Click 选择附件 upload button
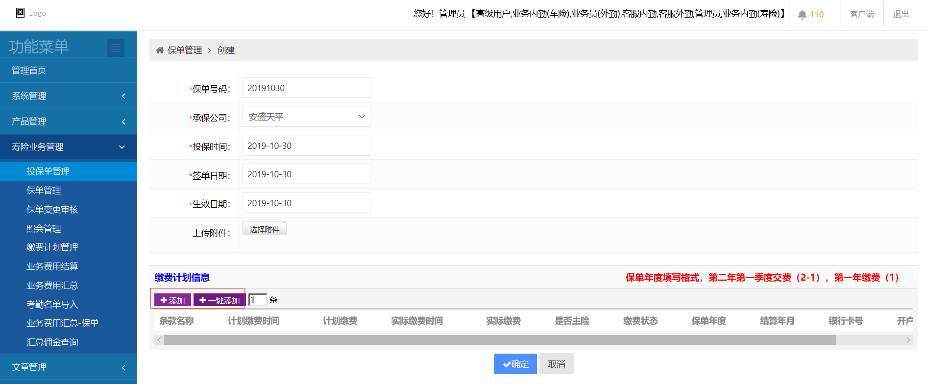Viewport: 927px width, 384px height. (x=265, y=229)
